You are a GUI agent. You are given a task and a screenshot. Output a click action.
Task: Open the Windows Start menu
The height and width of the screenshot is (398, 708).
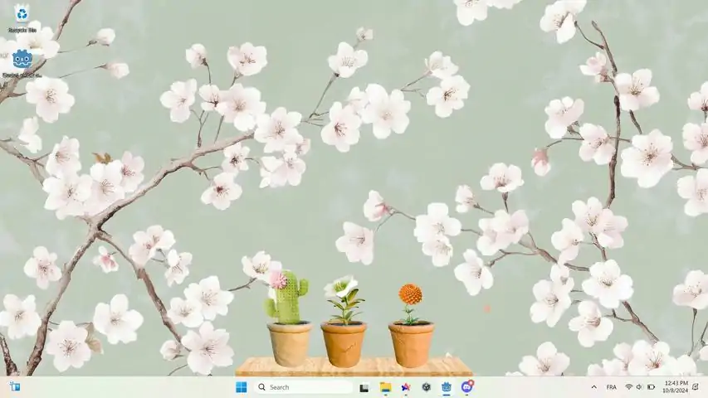(x=241, y=387)
